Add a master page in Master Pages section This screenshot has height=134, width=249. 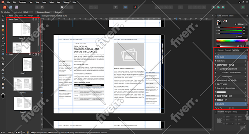click(x=33, y=19)
